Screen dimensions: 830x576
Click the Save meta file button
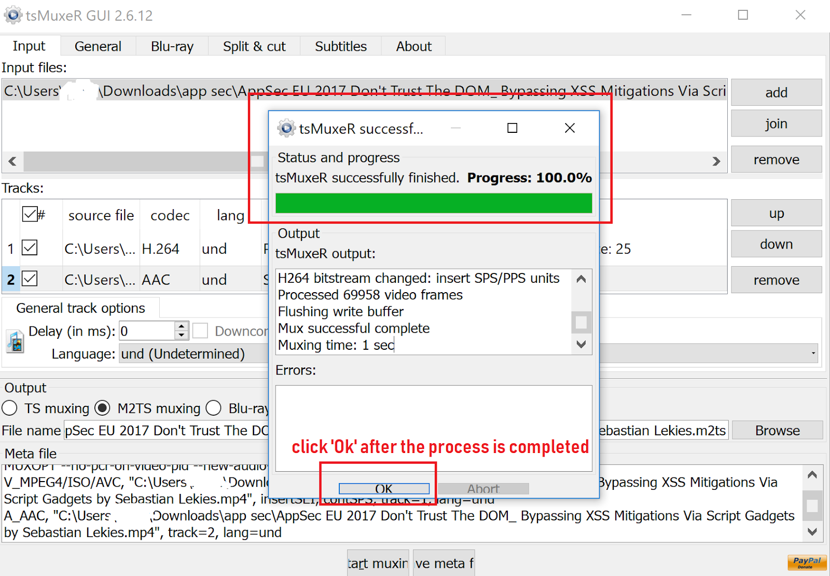tap(444, 563)
